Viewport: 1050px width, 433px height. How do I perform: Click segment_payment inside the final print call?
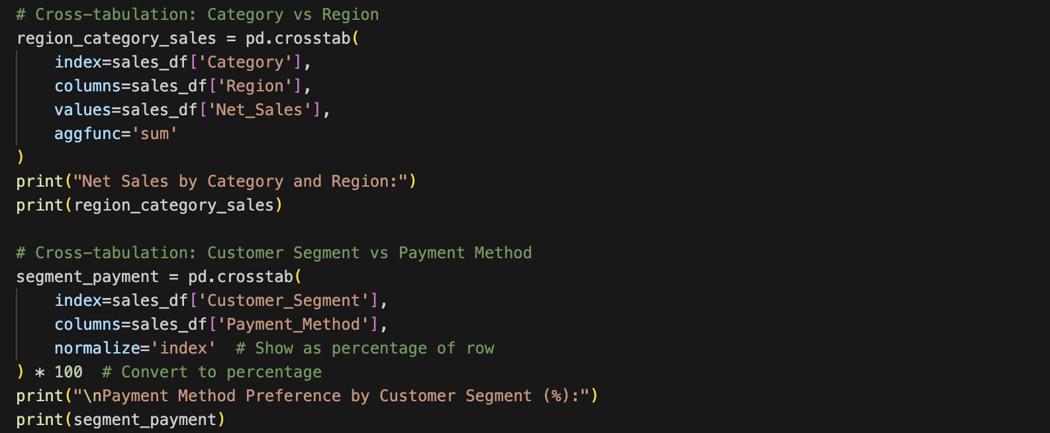pos(144,420)
